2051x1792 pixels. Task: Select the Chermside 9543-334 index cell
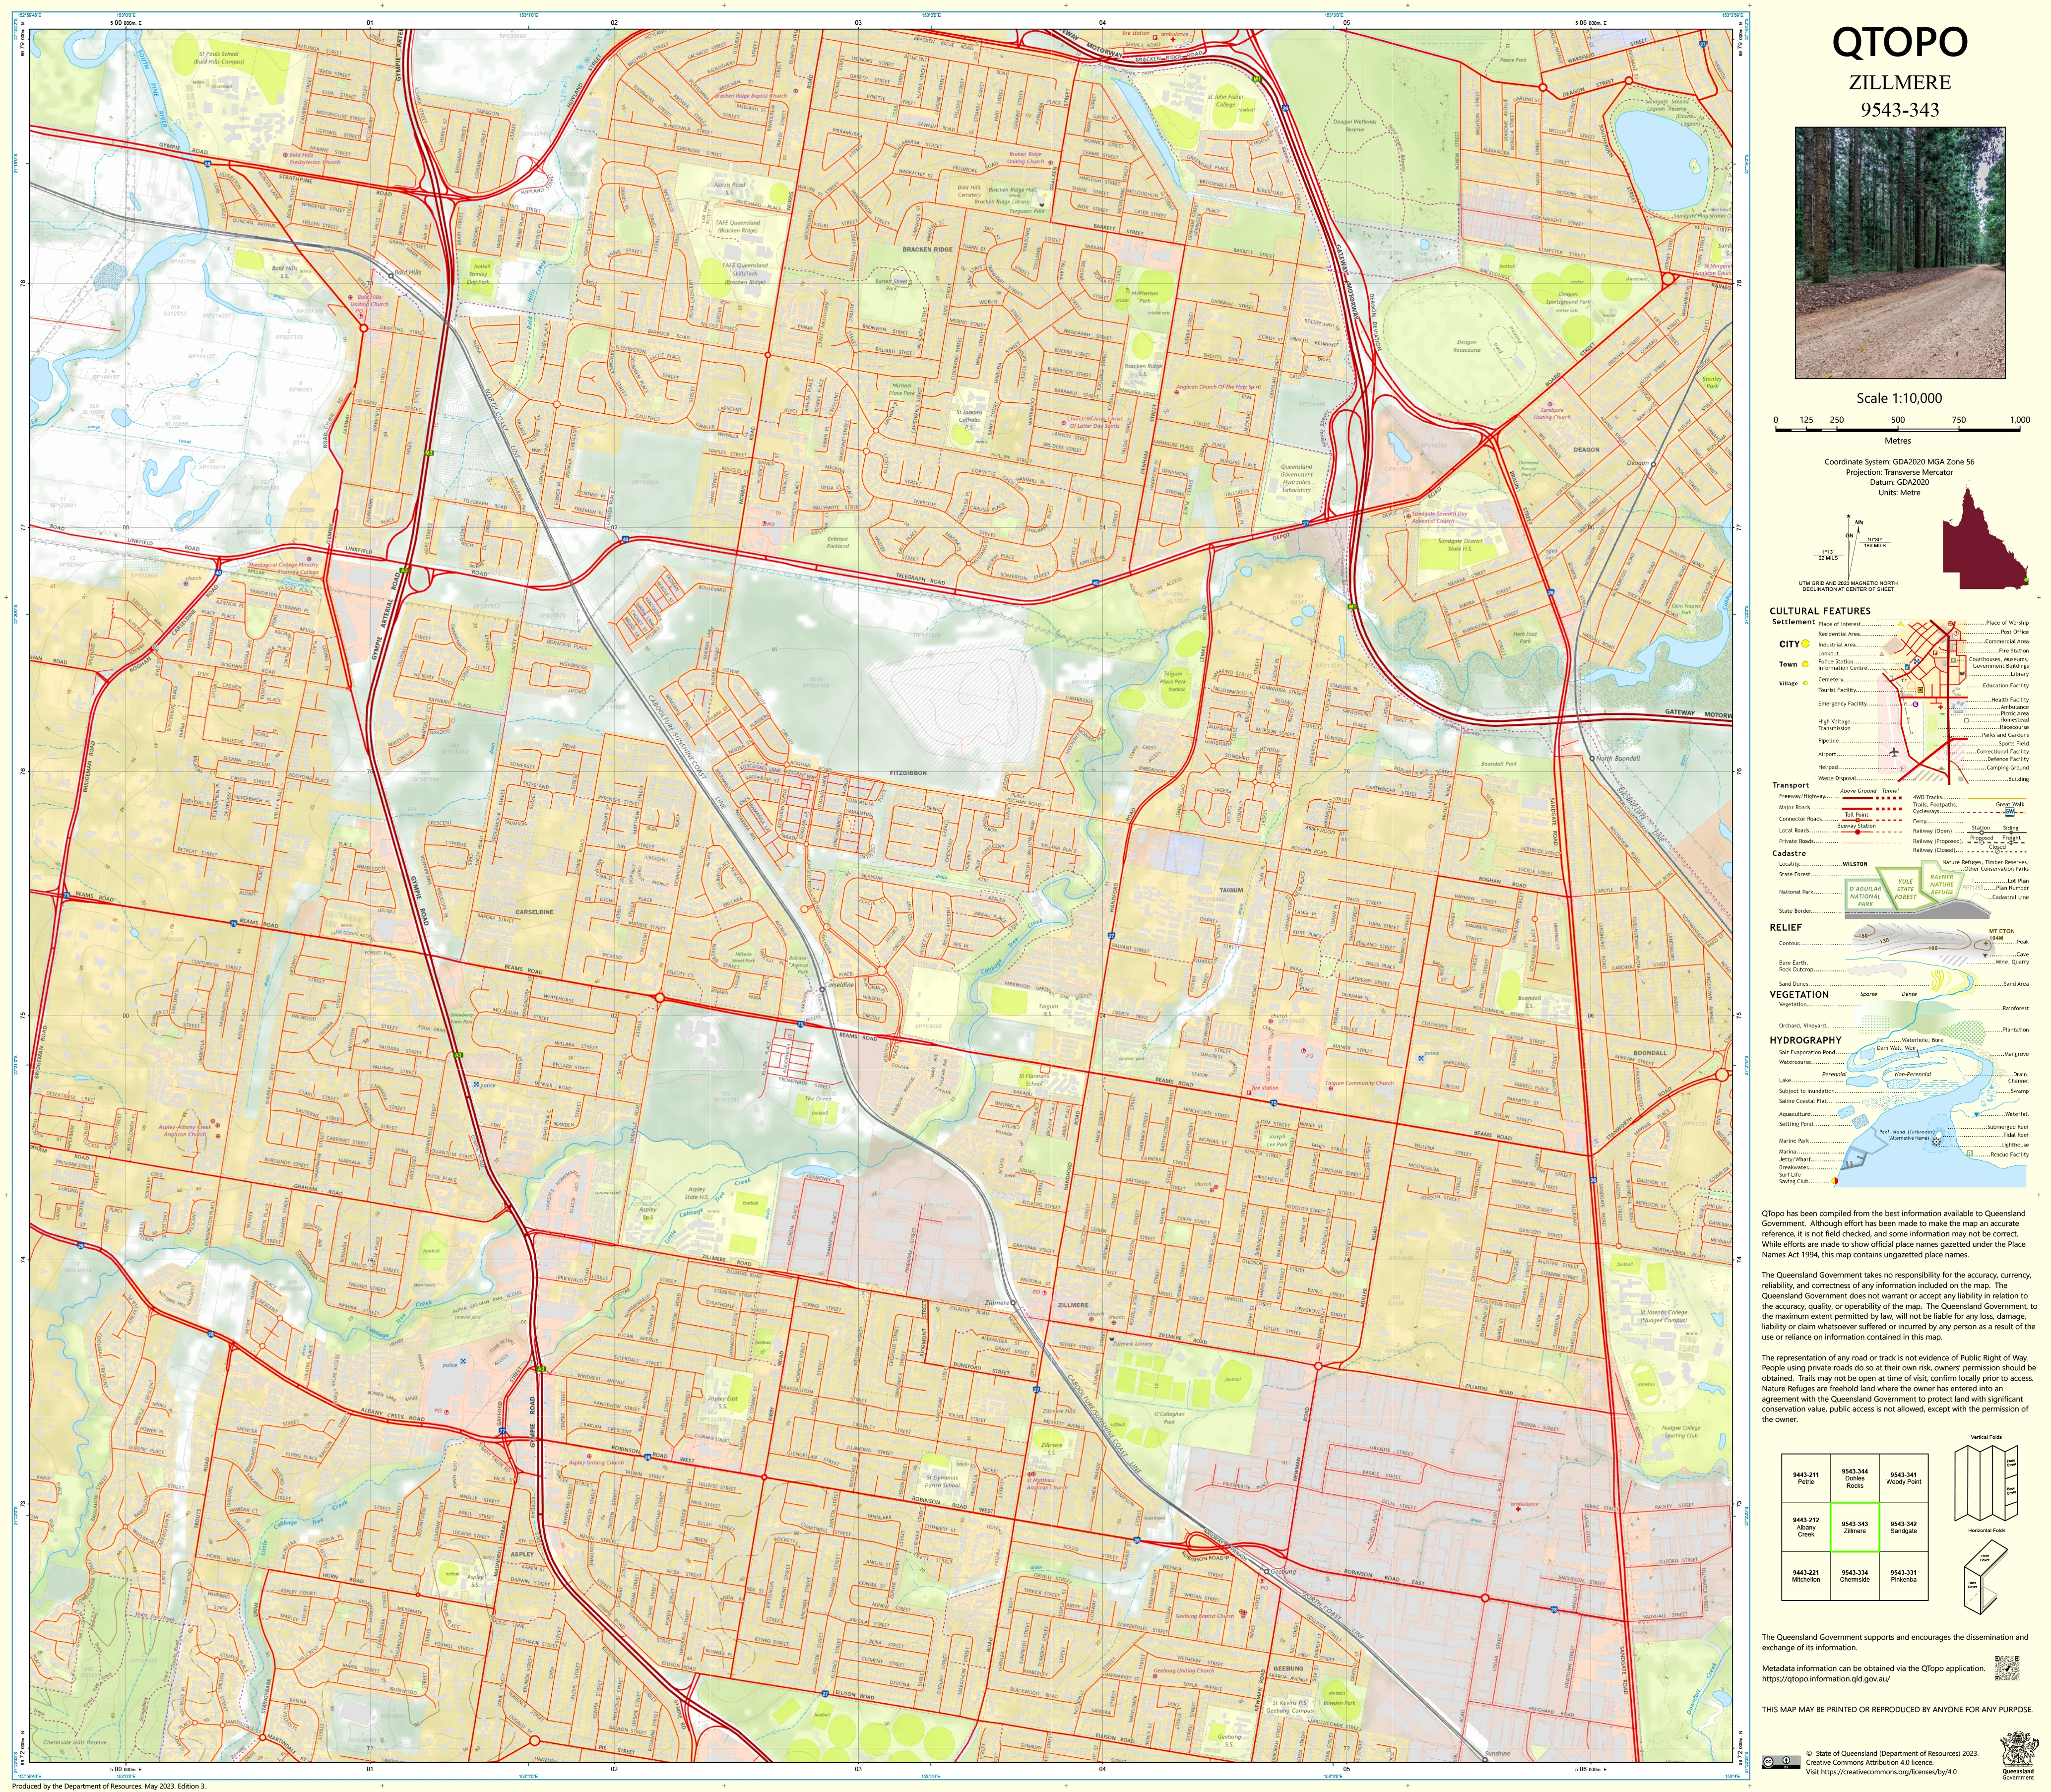(x=1855, y=1576)
